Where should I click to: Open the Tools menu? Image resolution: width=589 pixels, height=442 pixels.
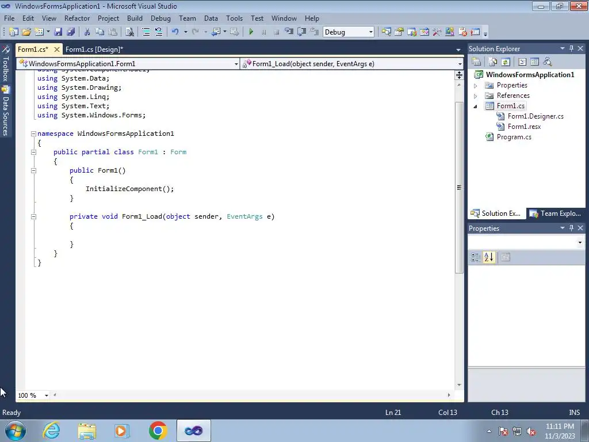pos(234,18)
